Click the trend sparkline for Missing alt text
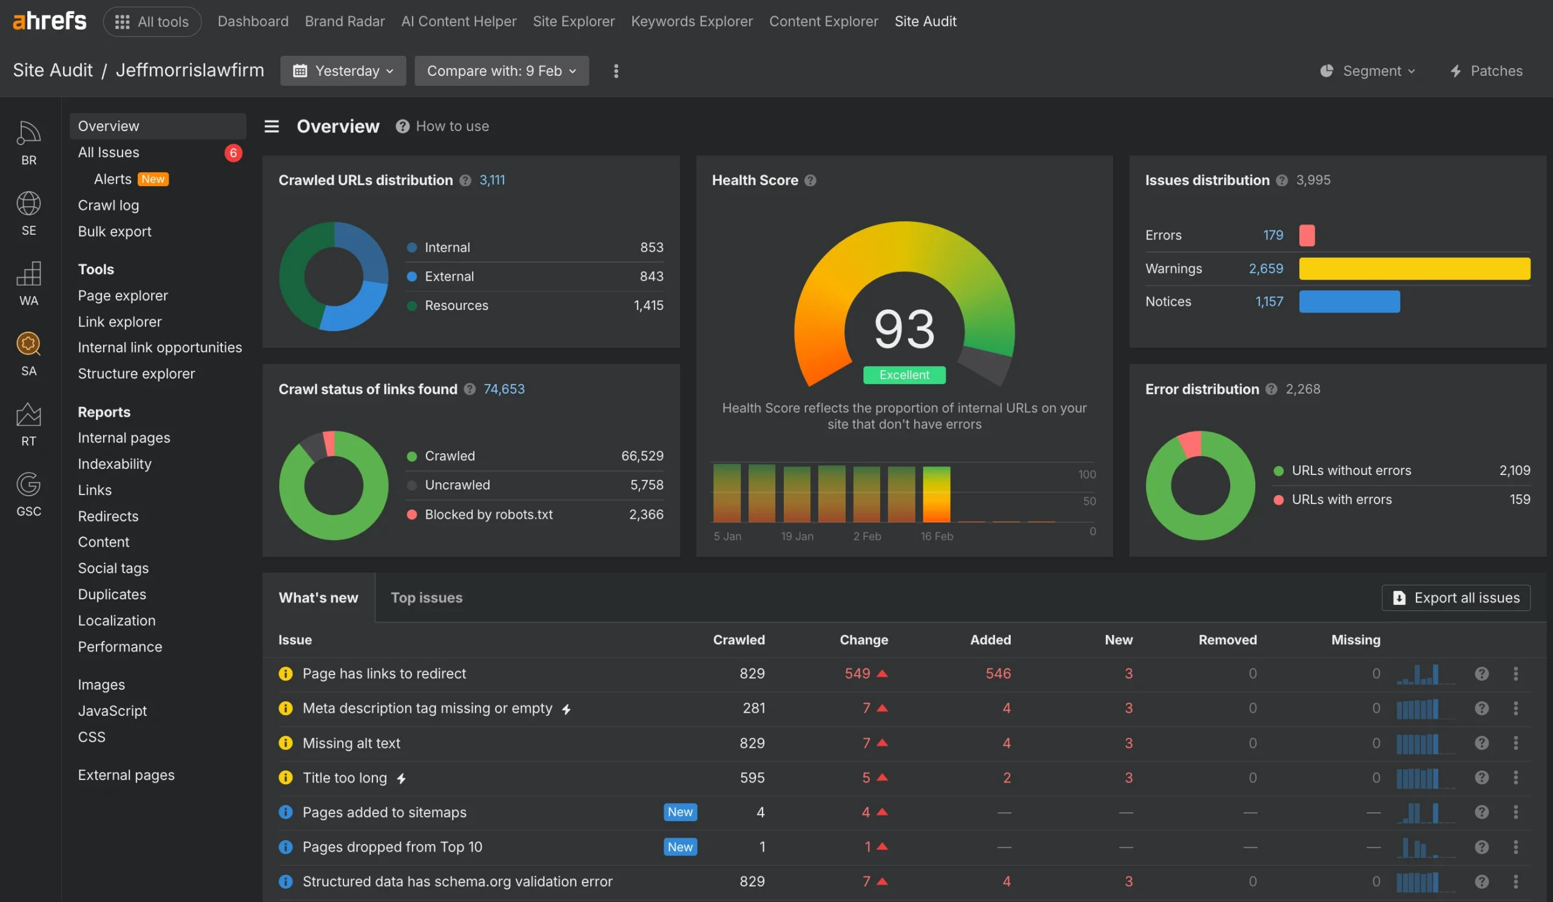Screen dimensions: 1553x902 point(1426,744)
